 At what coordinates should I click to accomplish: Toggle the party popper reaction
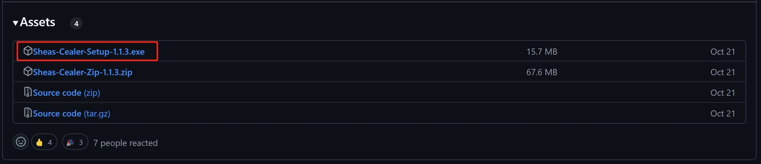[x=75, y=142]
